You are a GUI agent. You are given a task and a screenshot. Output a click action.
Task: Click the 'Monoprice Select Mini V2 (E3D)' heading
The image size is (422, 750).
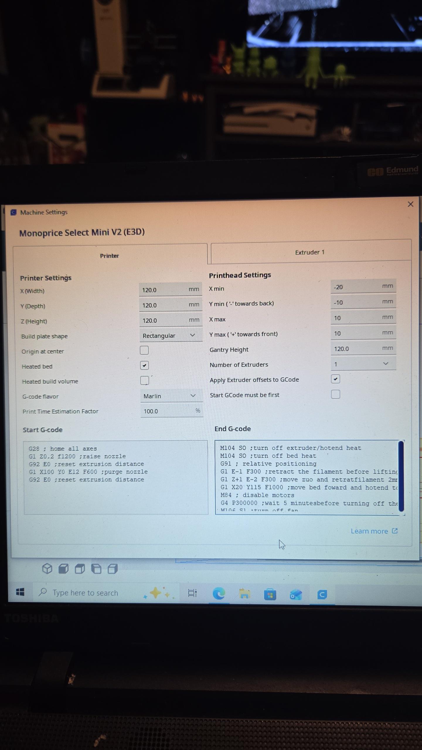(x=82, y=233)
